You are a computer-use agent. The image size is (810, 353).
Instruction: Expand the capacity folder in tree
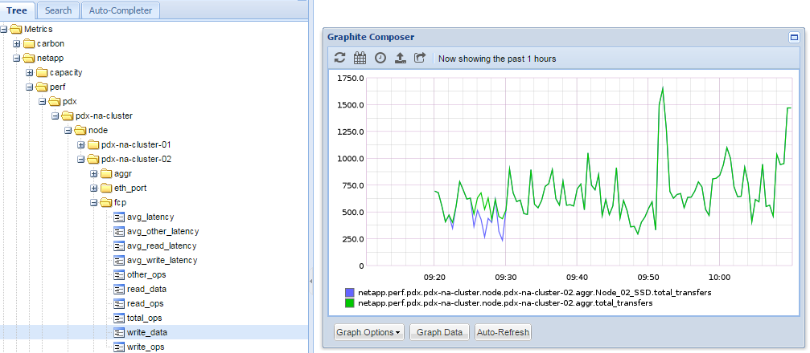point(30,72)
